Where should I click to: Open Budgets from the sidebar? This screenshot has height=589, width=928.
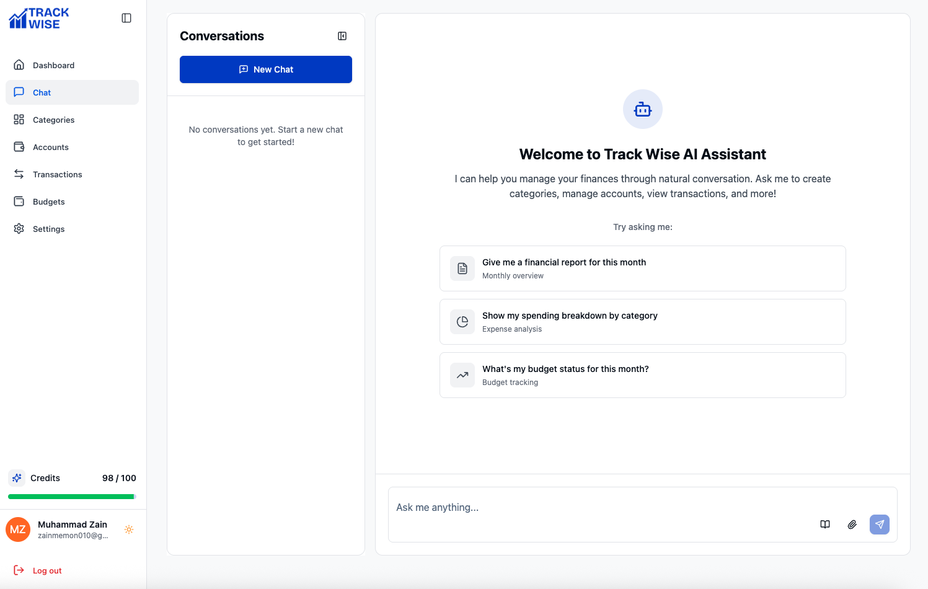(48, 201)
